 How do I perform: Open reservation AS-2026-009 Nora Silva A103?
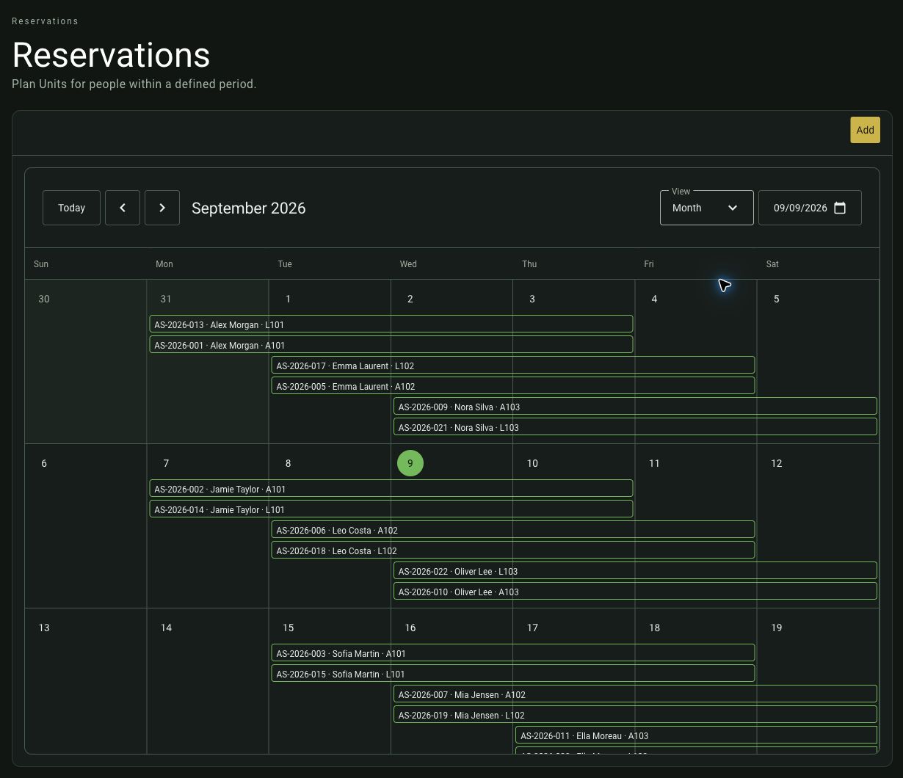(x=635, y=407)
